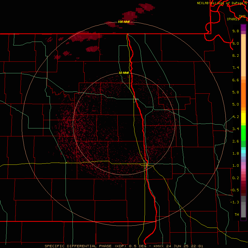Click the 5.8 value on the color scale
Image resolution: width=248 pixels, height=248 pixels.
click(236, 92)
